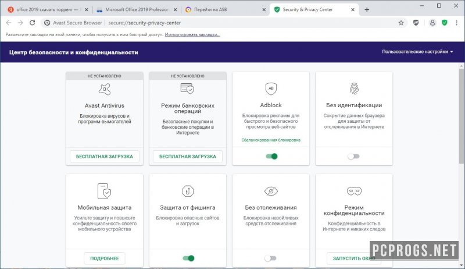Click the Adblock shield icon
465x269 pixels.
pyautogui.click(x=271, y=89)
